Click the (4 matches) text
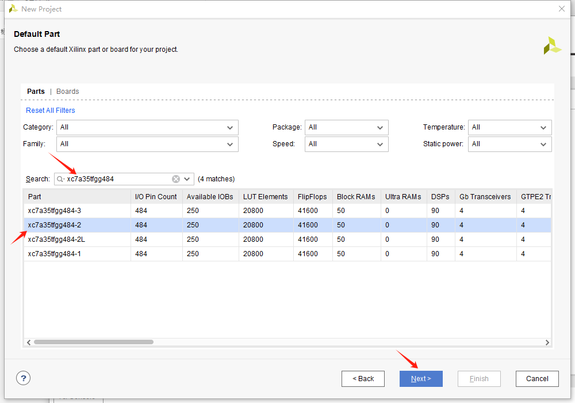This screenshot has width=575, height=403. [216, 179]
